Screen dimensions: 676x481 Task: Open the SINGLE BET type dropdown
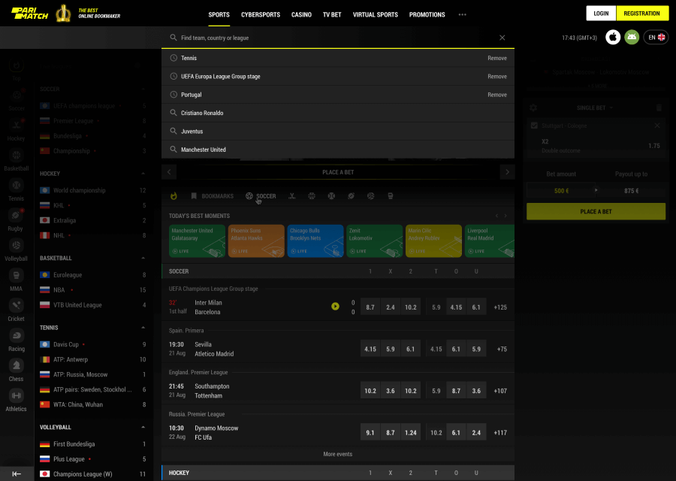[x=595, y=107]
